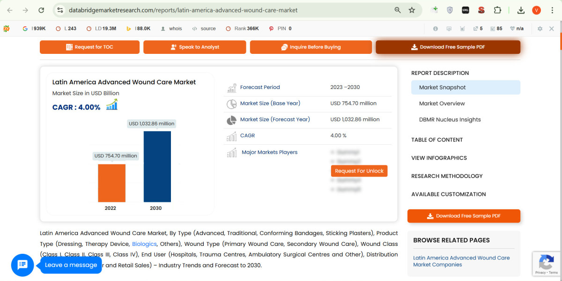Click the zoom magnifier icon in address bar
The width and height of the screenshot is (562, 281).
coord(398,10)
